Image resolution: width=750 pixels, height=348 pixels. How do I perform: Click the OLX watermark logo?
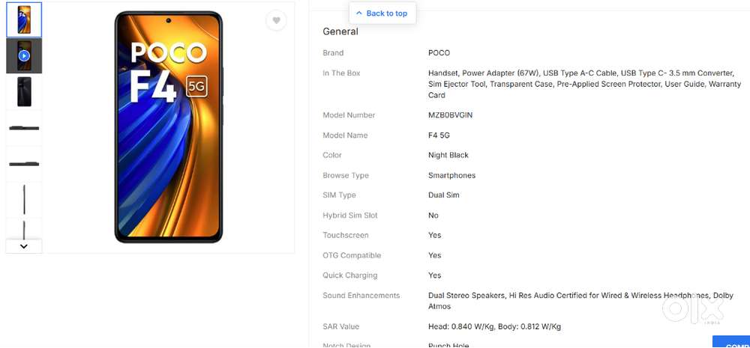(694, 309)
